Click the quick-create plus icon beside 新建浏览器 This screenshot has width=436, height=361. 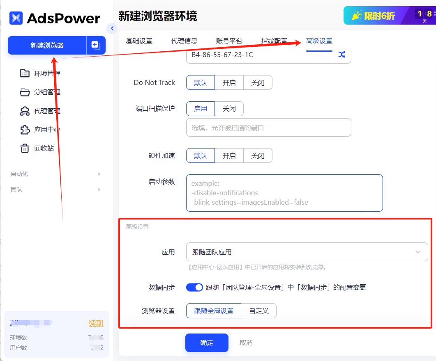(96, 46)
